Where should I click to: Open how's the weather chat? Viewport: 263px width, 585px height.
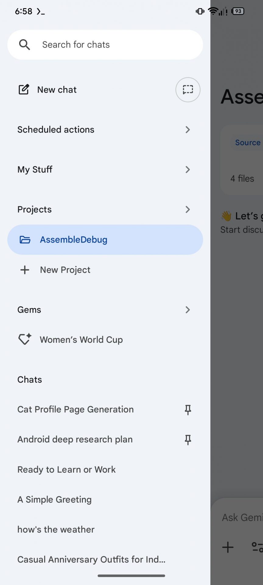[x=56, y=530]
